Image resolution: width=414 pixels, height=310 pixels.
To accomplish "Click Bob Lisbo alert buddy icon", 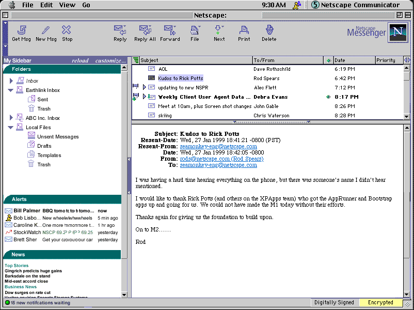I will [x=9, y=218].
